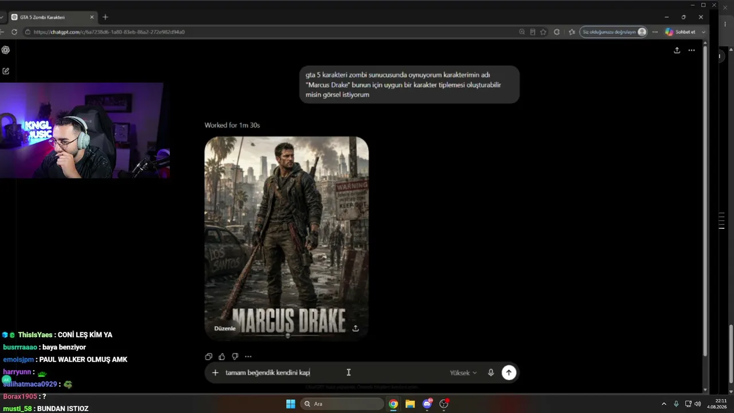Image resolution: width=734 pixels, height=413 pixels.
Task: Bookmark this page with the star icon
Action: click(x=544, y=32)
